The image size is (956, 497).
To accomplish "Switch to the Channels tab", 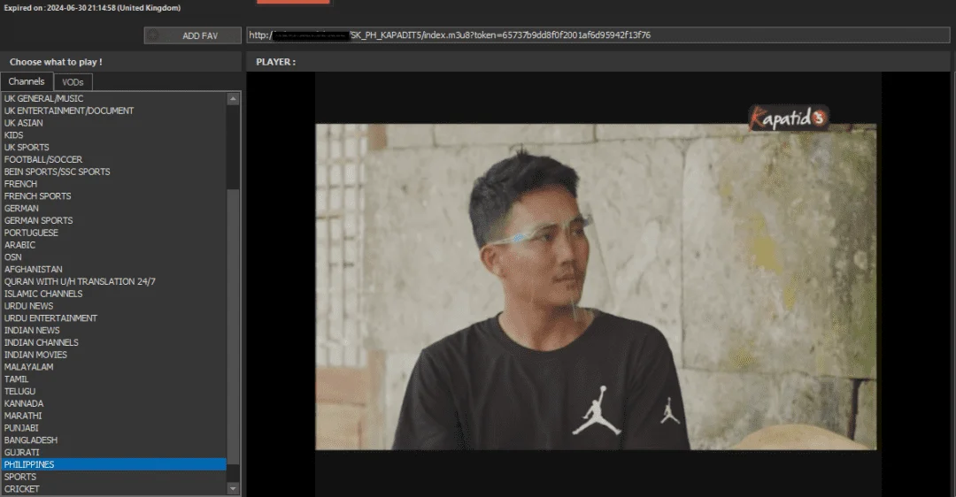I will point(27,81).
